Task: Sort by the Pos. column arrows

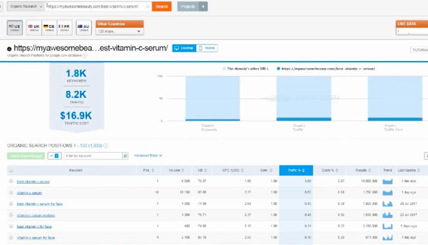Action: [153, 170]
